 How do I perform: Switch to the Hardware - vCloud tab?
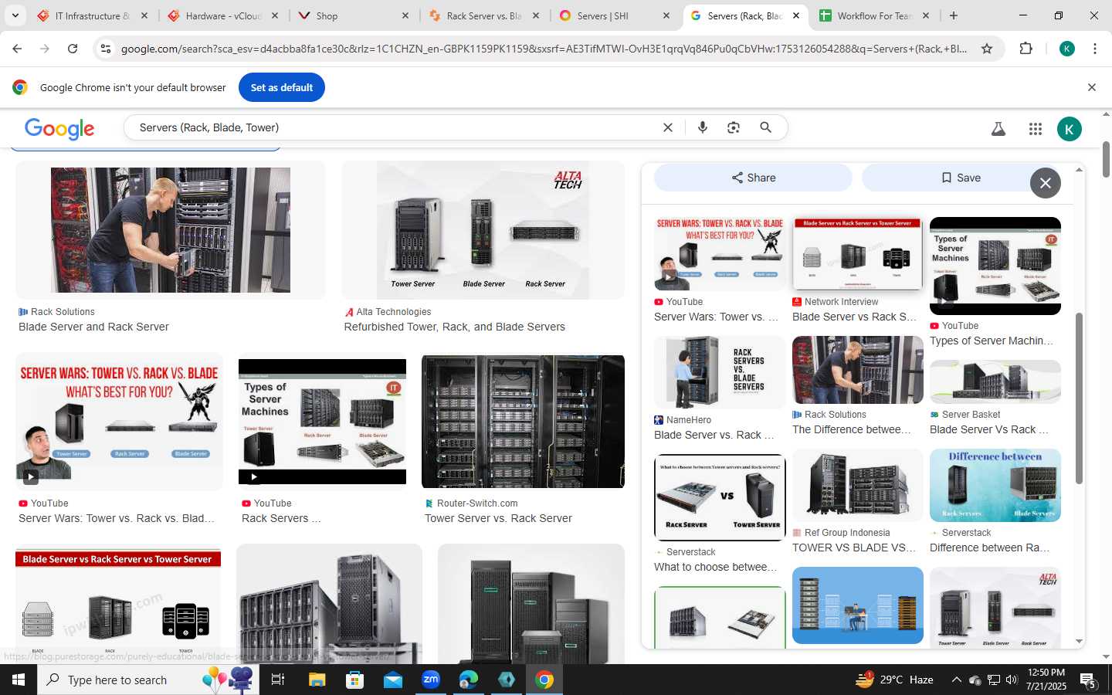click(x=223, y=15)
